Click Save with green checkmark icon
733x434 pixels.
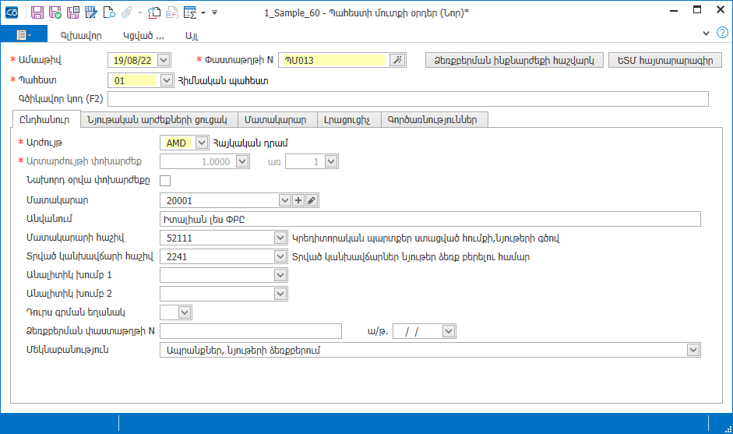[x=55, y=12]
